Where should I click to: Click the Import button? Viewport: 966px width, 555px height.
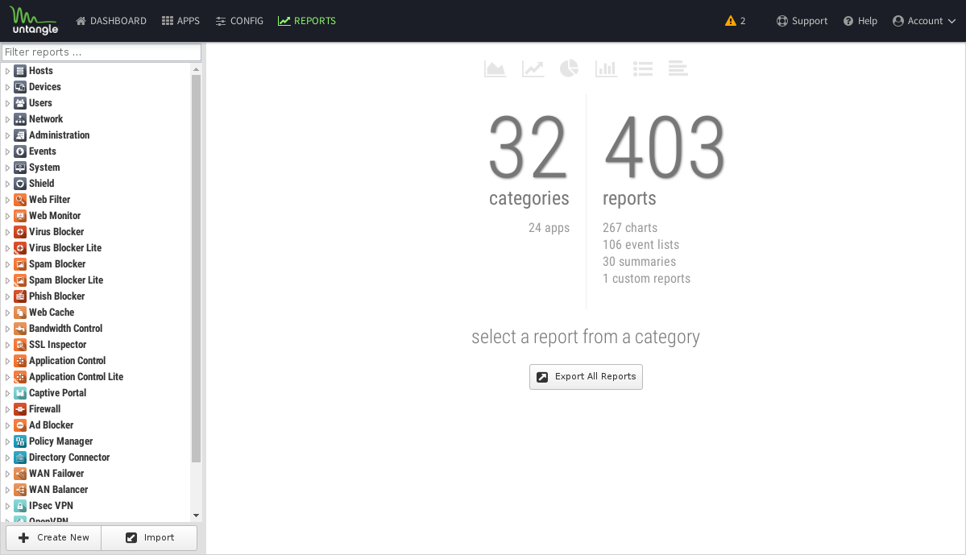(x=149, y=538)
